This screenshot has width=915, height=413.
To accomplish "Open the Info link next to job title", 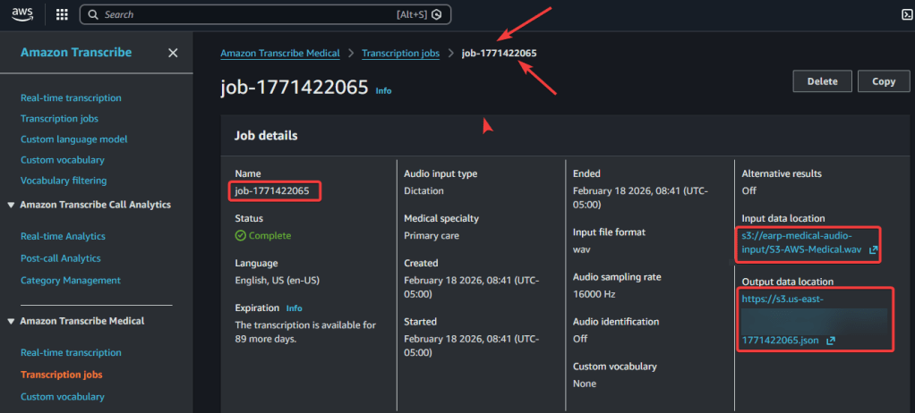I will tap(383, 91).
